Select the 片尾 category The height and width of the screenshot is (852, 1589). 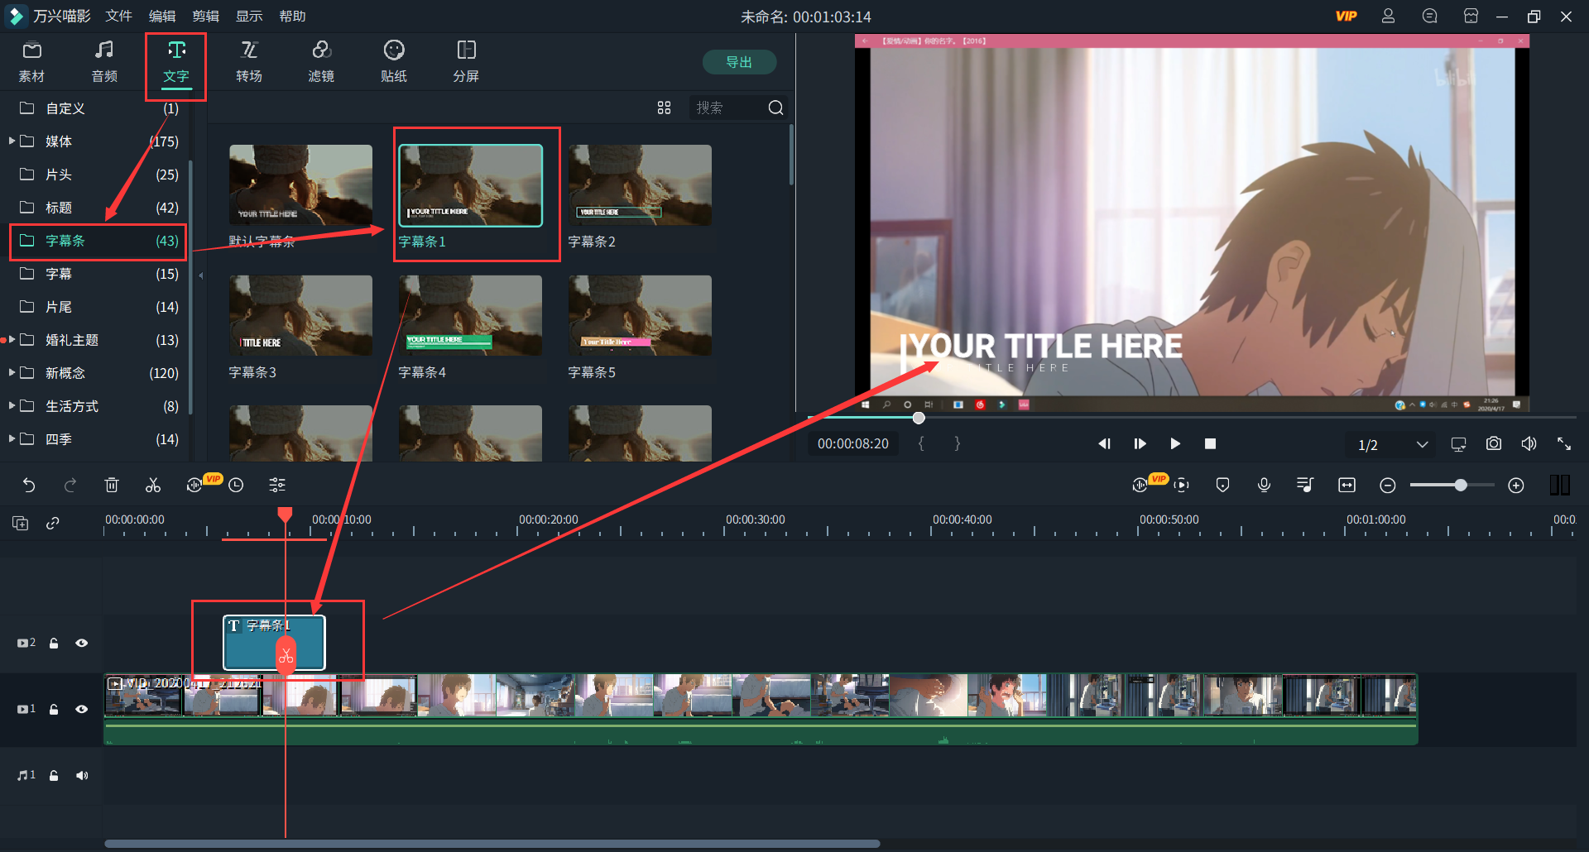click(59, 307)
